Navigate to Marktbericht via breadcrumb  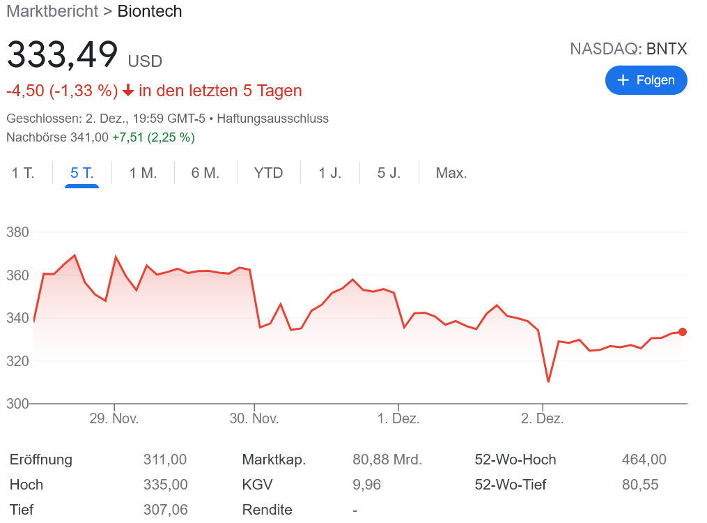[x=52, y=11]
